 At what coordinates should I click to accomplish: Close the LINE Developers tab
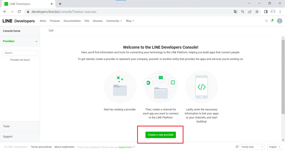click(51, 4)
